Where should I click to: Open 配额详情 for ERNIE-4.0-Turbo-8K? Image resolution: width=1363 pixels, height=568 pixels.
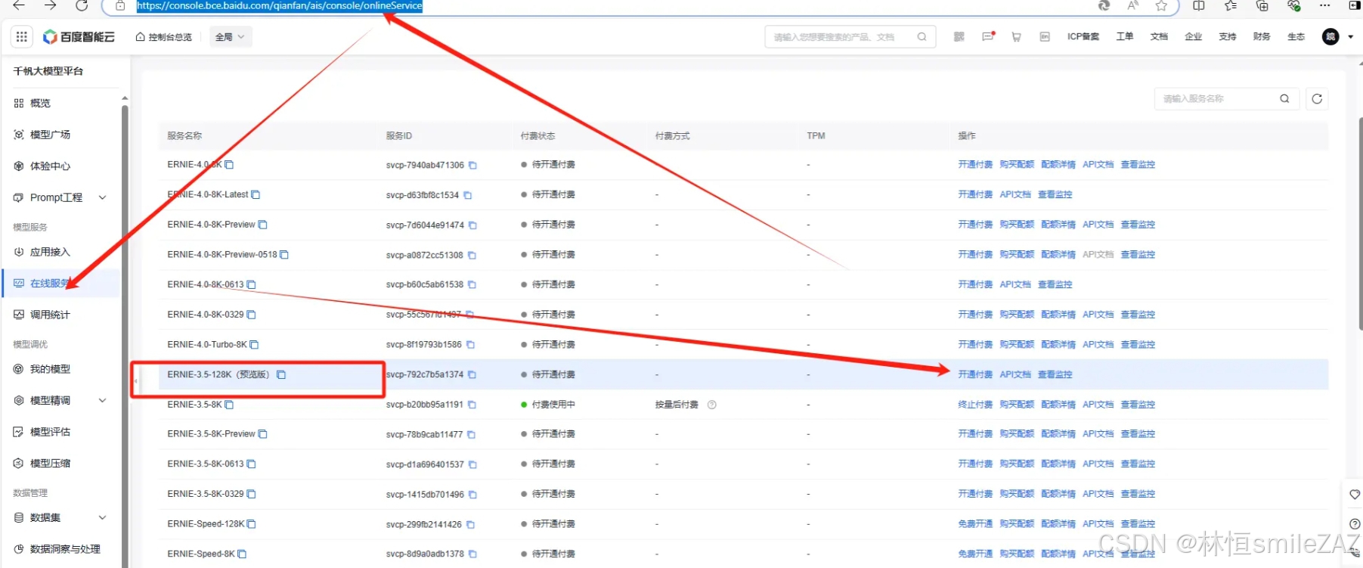1058,344
